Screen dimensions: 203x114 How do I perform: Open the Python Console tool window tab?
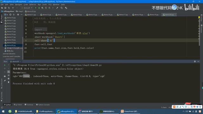pos(43,105)
